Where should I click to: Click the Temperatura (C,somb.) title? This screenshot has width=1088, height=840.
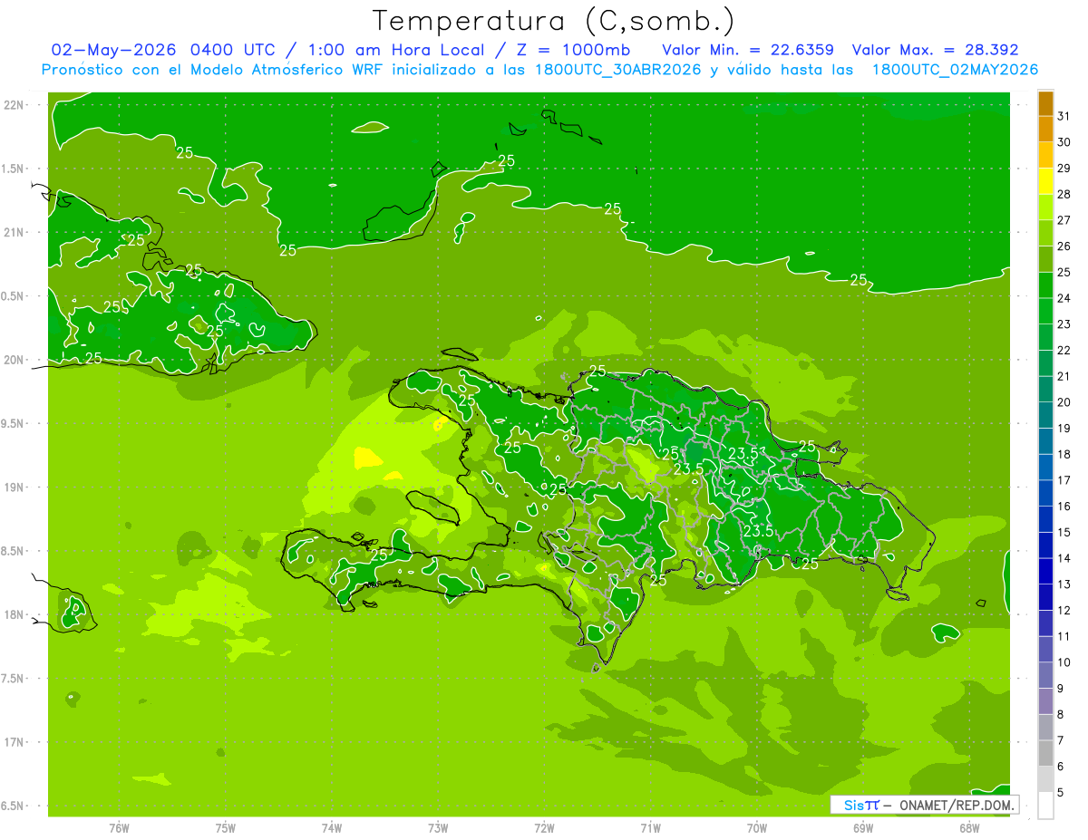tap(553, 20)
